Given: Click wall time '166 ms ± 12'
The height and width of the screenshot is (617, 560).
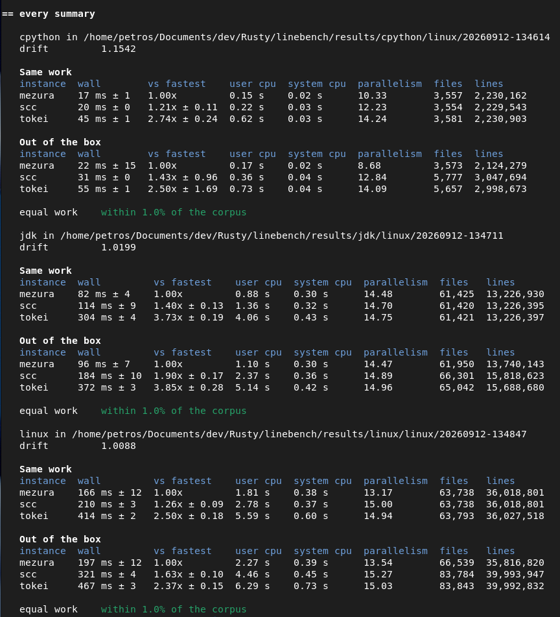Looking at the screenshot, I should tap(110, 492).
